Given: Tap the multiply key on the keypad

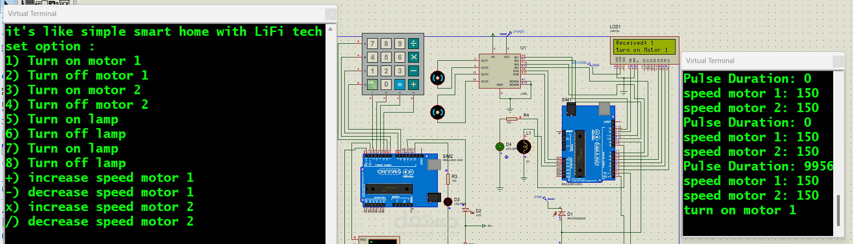Looking at the screenshot, I should pos(413,57).
